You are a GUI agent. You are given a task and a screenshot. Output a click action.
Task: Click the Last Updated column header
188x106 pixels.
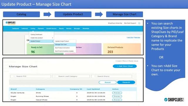coord(93,89)
